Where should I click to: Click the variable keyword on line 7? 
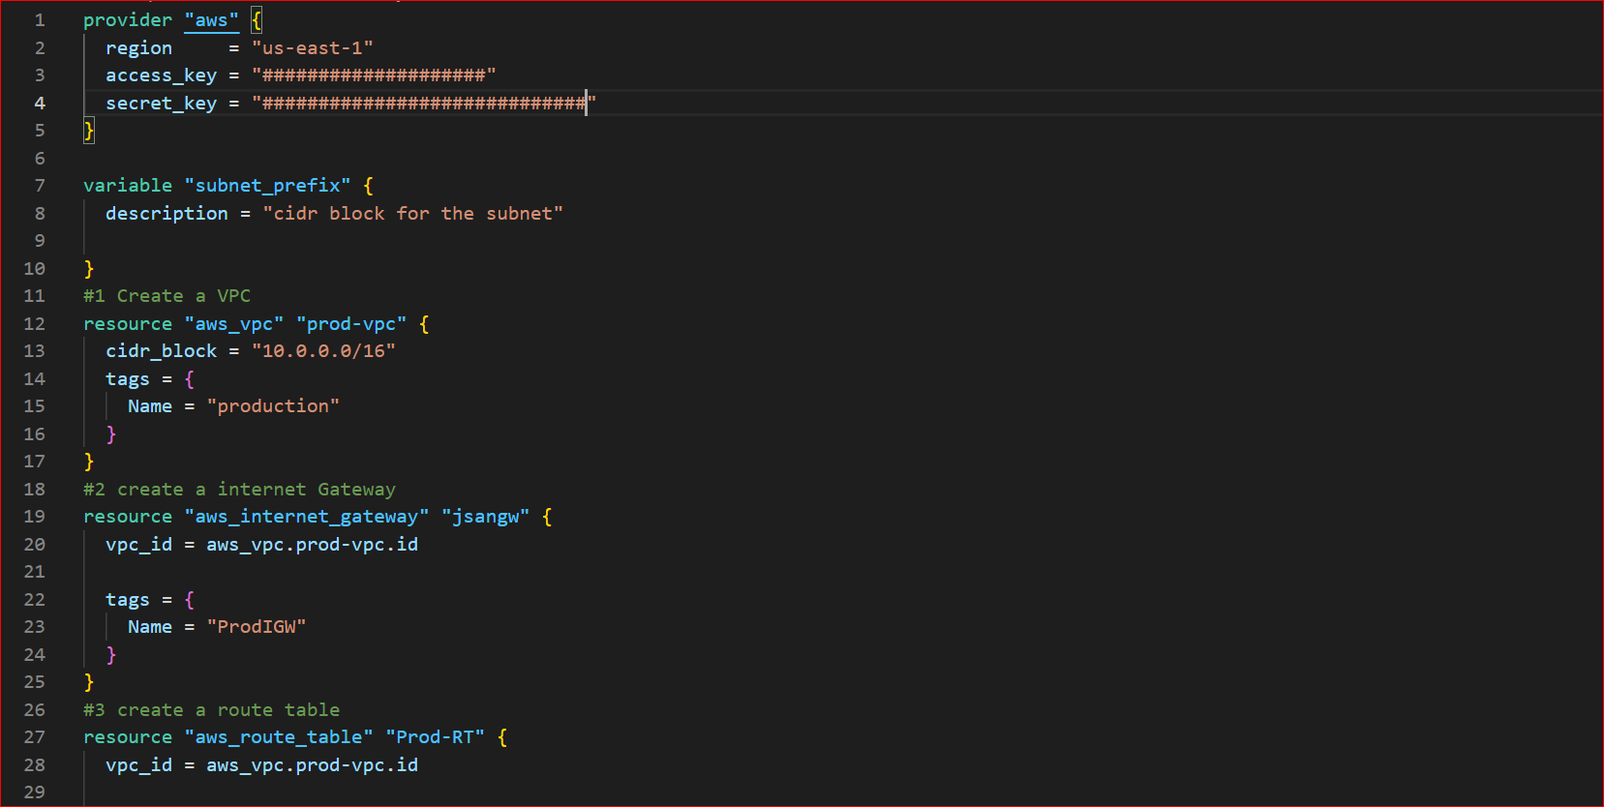[x=128, y=185]
